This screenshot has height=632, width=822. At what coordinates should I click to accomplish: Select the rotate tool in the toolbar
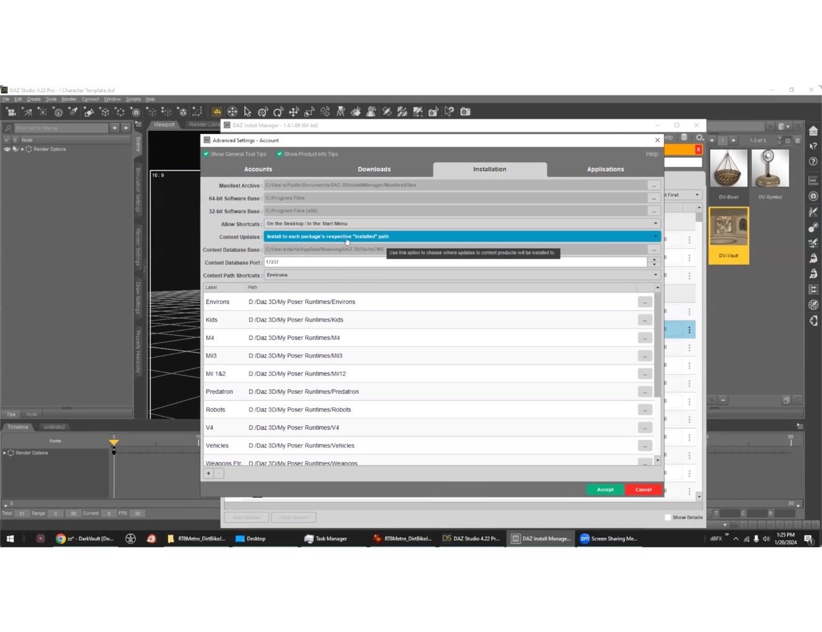pos(279,112)
